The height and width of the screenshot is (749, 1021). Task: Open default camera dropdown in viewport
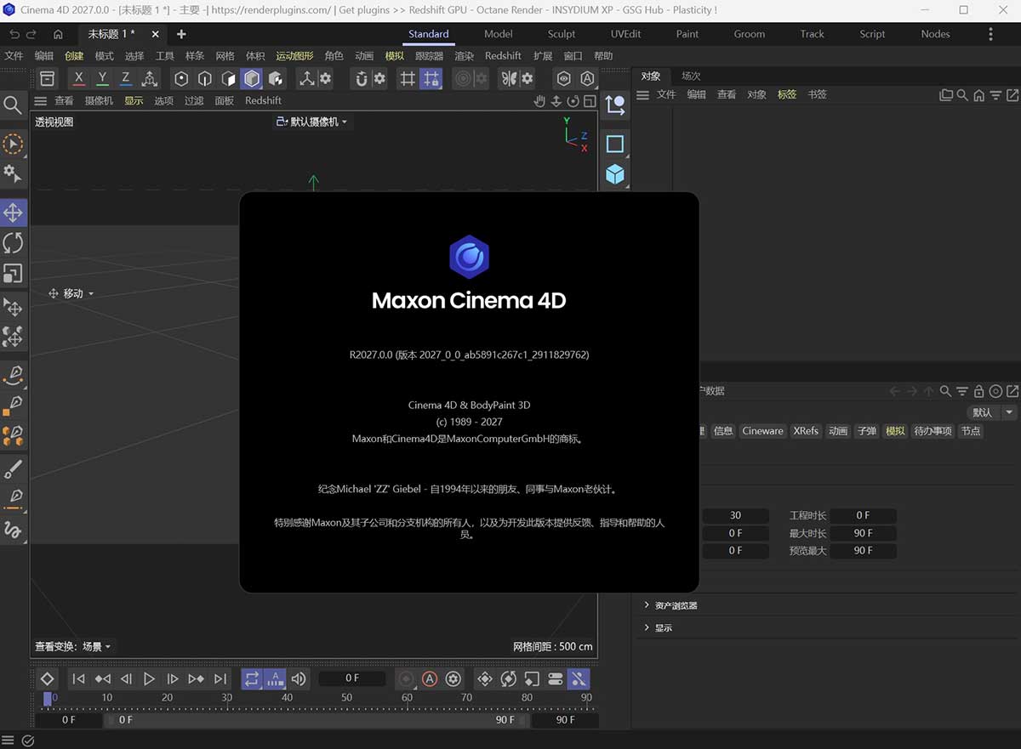click(311, 122)
